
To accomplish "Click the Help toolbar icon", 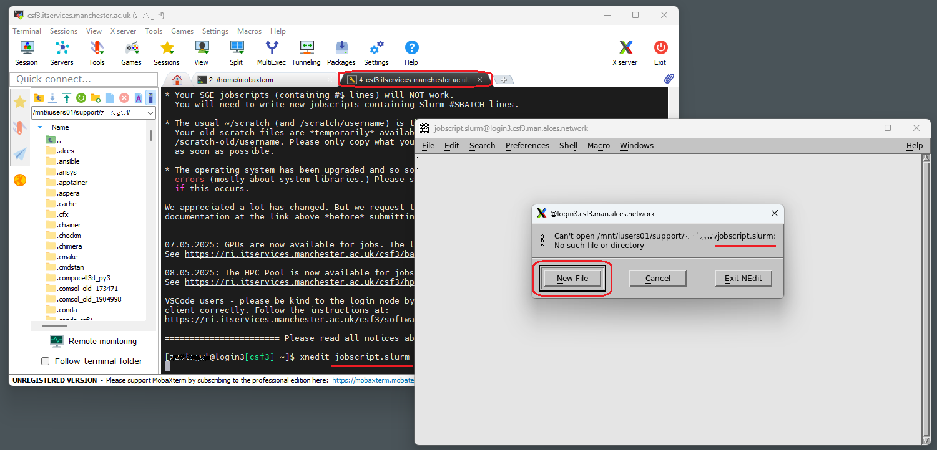I will (x=411, y=53).
